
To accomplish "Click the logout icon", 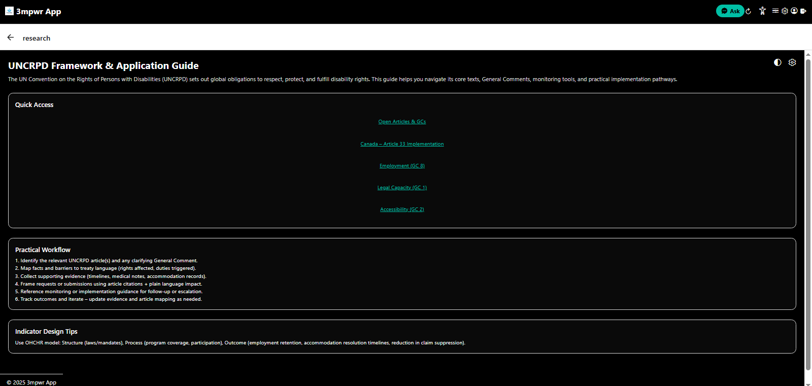I will pyautogui.click(x=803, y=11).
